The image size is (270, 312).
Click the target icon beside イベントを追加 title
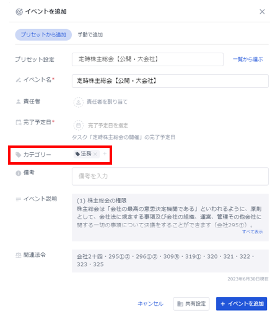click(x=19, y=12)
